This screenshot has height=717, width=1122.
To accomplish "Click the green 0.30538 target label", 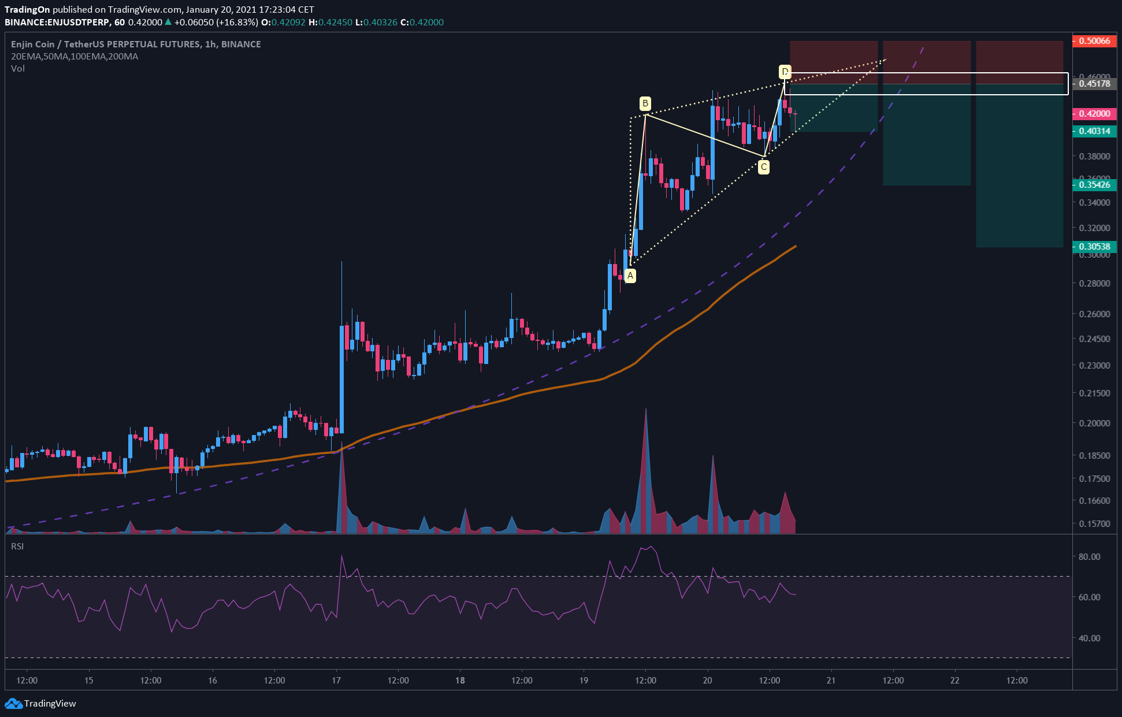I will [1094, 247].
